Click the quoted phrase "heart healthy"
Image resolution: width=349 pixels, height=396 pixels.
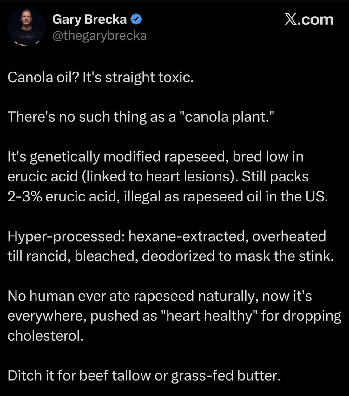click(209, 316)
